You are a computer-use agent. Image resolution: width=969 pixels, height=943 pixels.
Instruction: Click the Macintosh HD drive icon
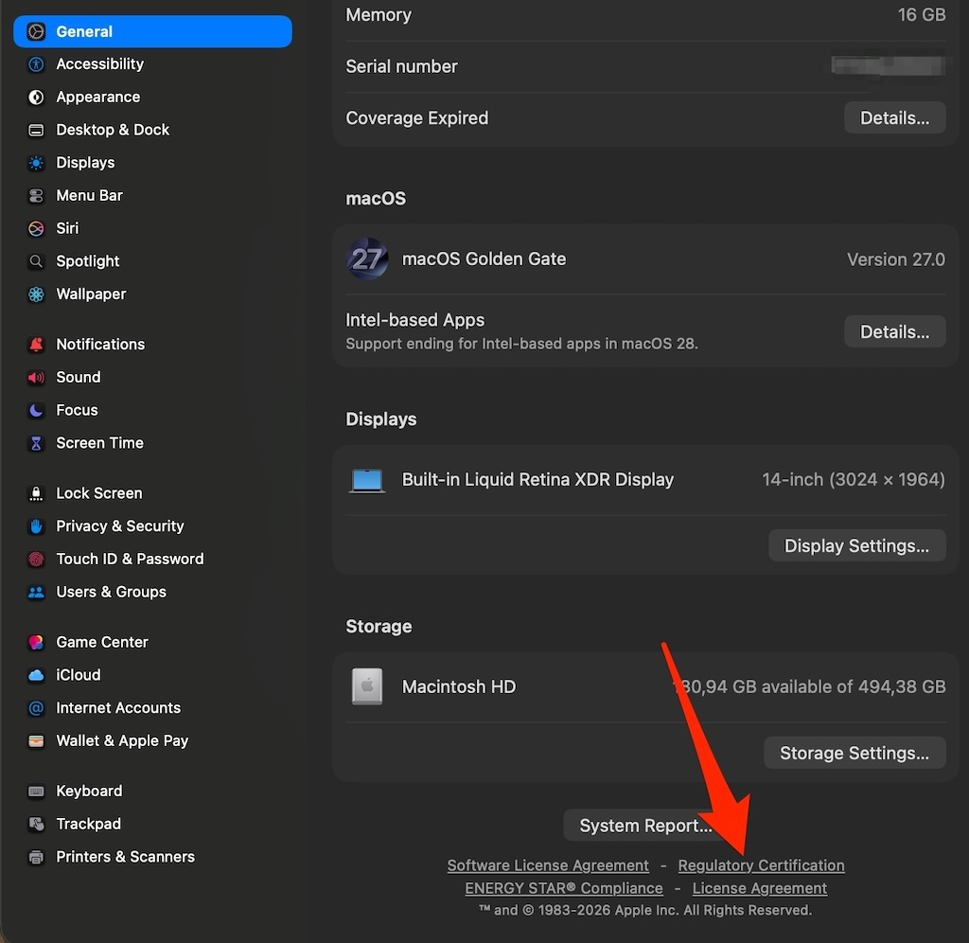coord(367,686)
